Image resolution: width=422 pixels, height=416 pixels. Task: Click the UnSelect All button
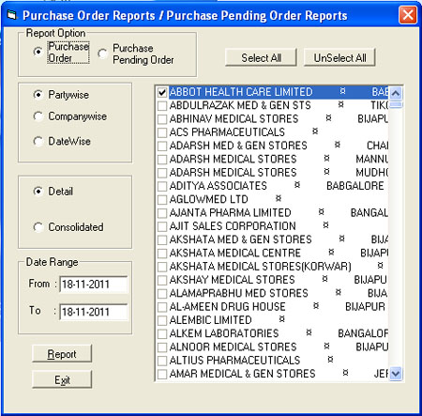point(339,57)
